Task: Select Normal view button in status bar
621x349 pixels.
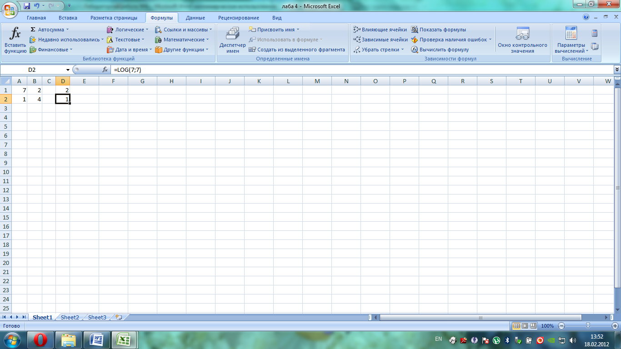Action: click(516, 326)
